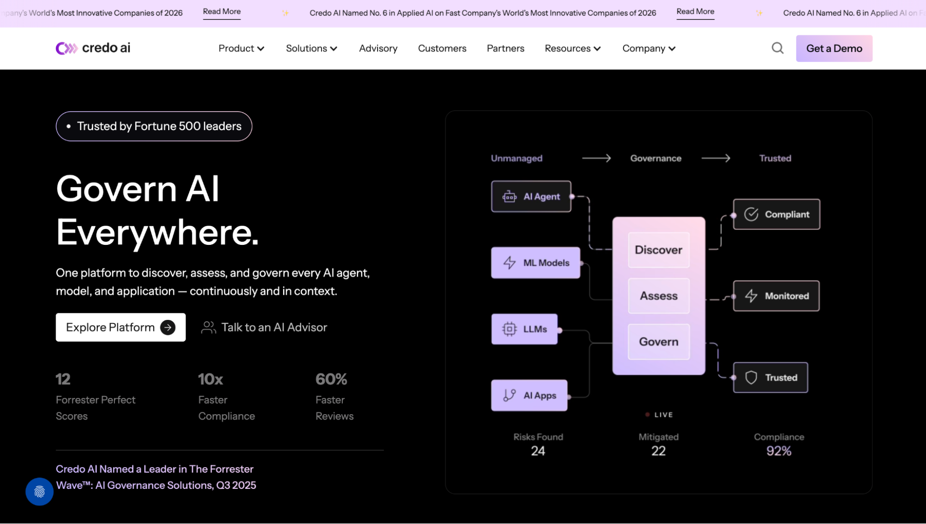This screenshot has width=926, height=524.
Task: Click the robot icon in AI Agent node
Action: 509,197
